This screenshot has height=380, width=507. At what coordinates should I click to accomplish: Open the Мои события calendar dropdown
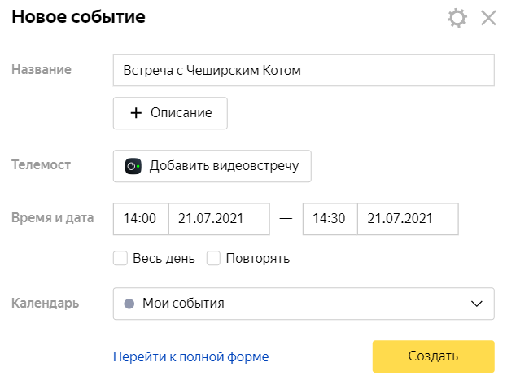(303, 304)
